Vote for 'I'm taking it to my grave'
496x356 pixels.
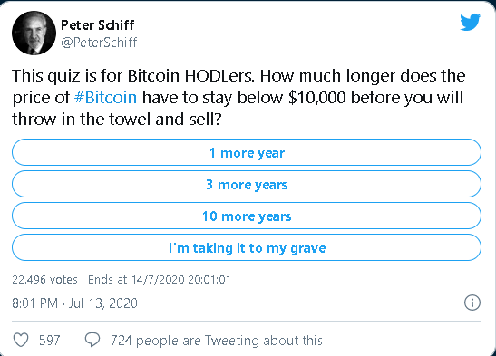(x=247, y=247)
